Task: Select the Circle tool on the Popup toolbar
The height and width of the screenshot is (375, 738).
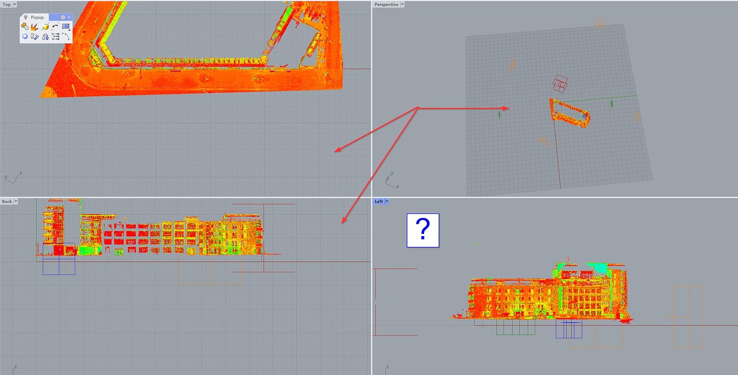Action: (25, 36)
